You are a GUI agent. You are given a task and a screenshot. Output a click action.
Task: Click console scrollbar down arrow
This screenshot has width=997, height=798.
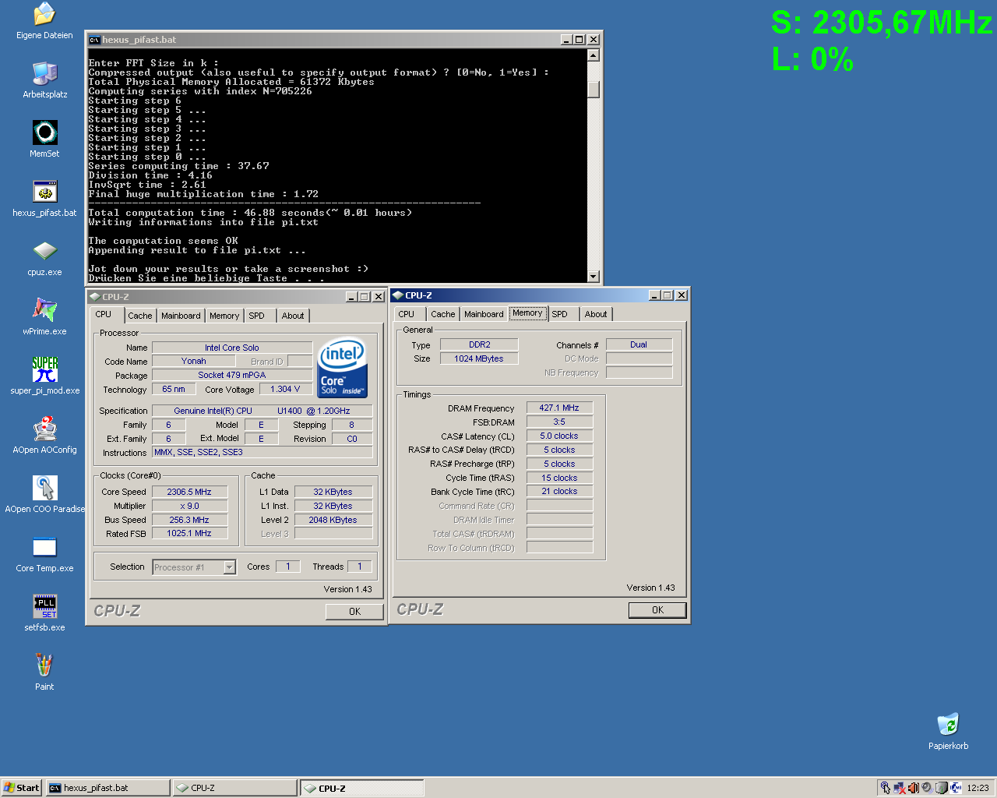(x=594, y=277)
